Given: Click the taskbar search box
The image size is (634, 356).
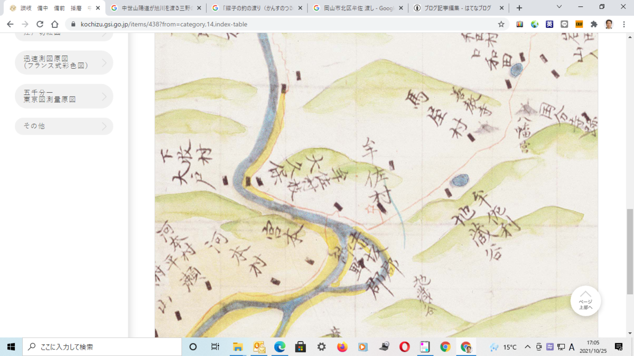Looking at the screenshot, I should (x=101, y=347).
